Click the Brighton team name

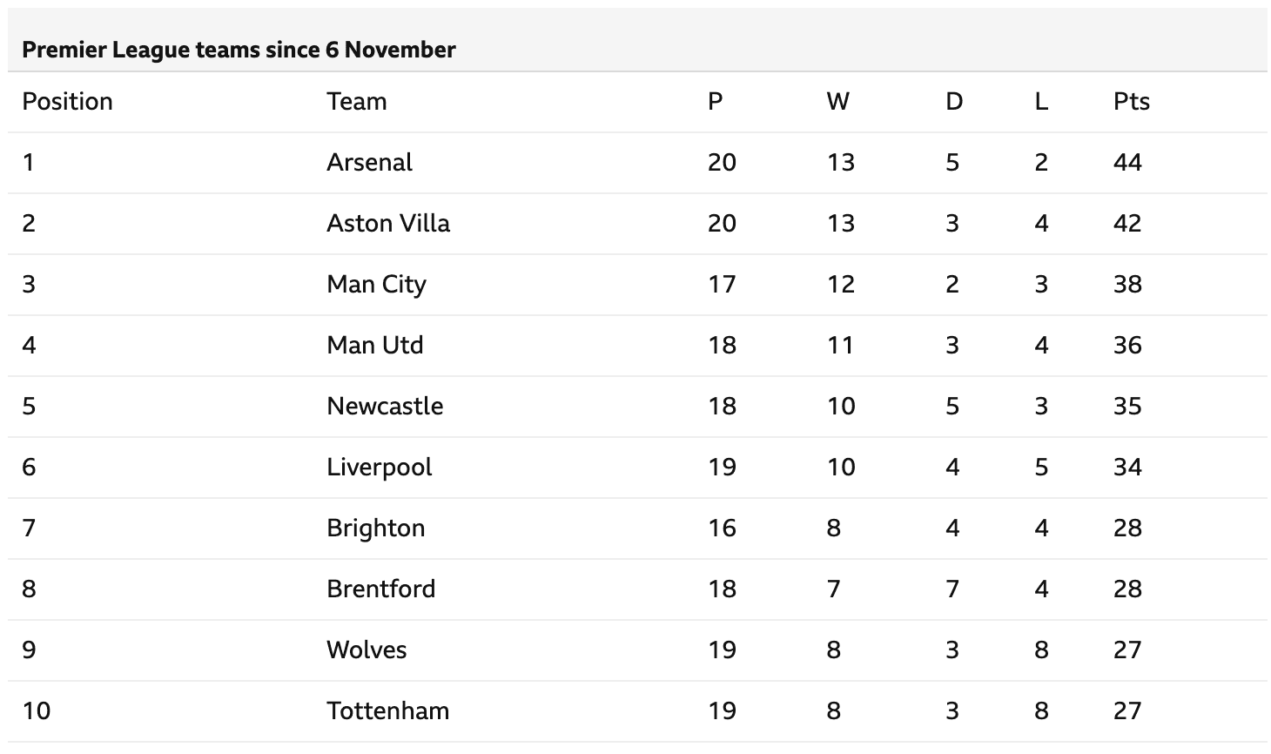click(375, 528)
